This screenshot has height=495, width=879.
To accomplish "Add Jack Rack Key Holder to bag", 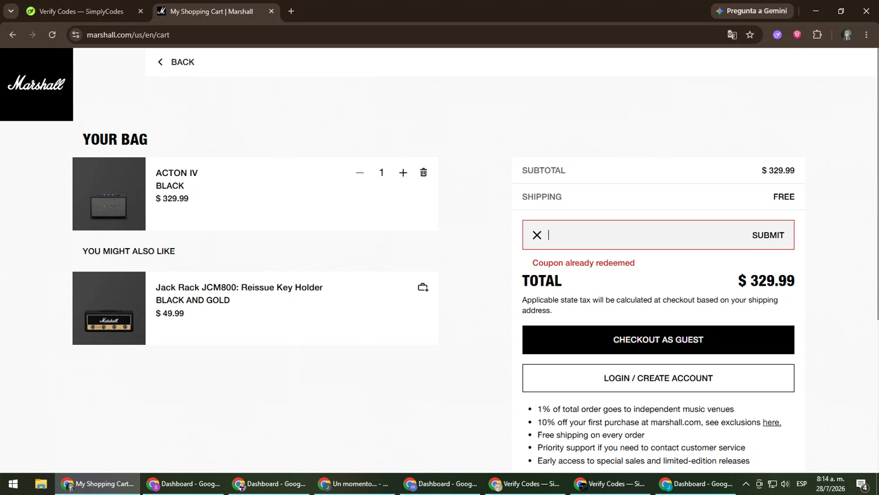I will click(423, 287).
